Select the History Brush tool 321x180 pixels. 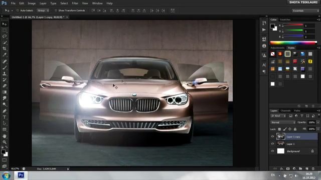tap(5, 79)
